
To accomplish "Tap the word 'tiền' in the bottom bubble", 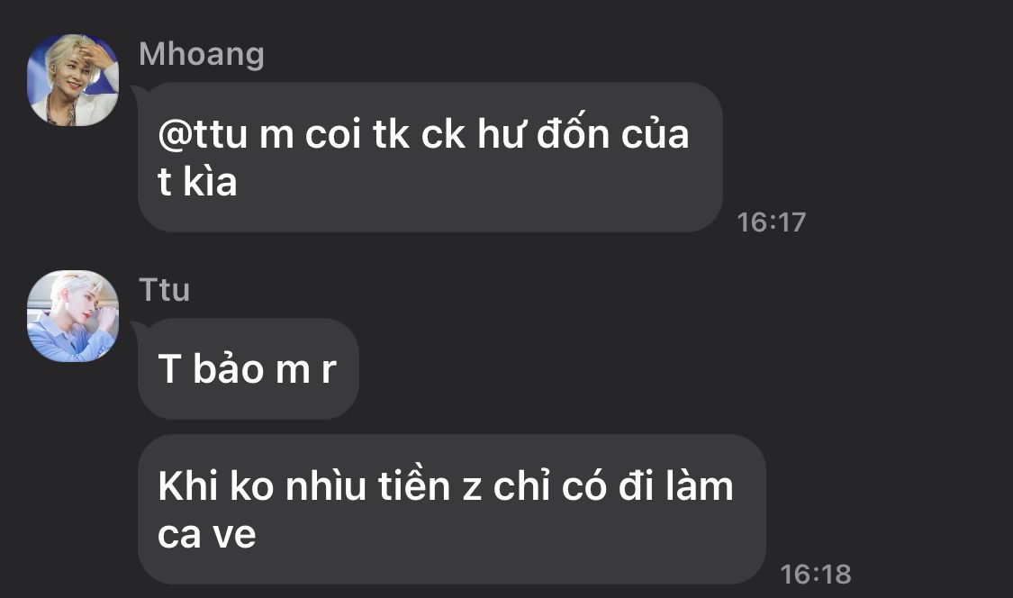I will tap(413, 485).
